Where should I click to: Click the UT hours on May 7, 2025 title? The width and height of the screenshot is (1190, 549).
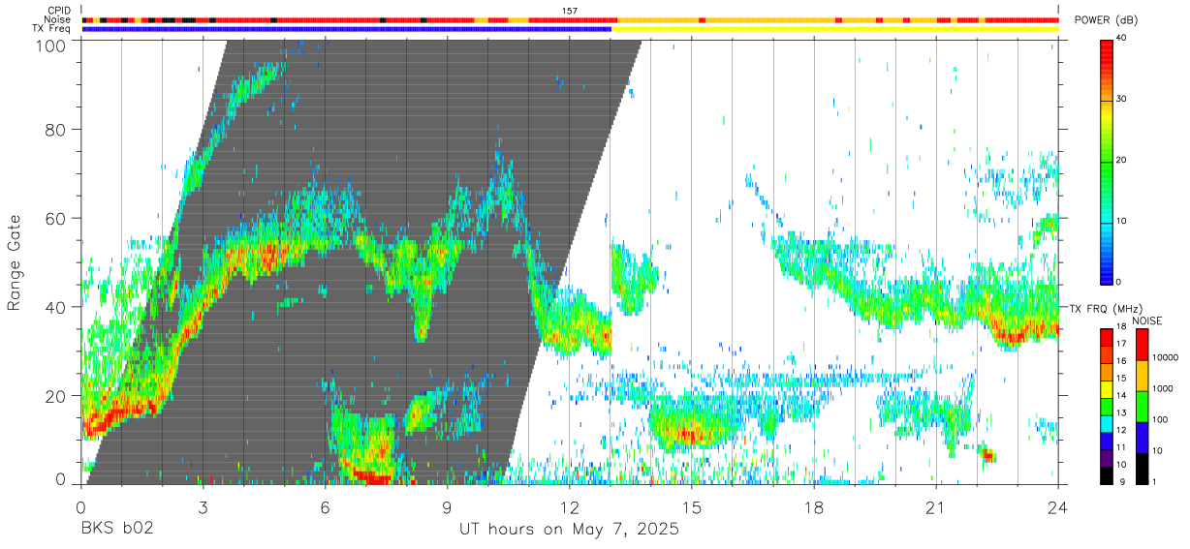click(x=569, y=530)
